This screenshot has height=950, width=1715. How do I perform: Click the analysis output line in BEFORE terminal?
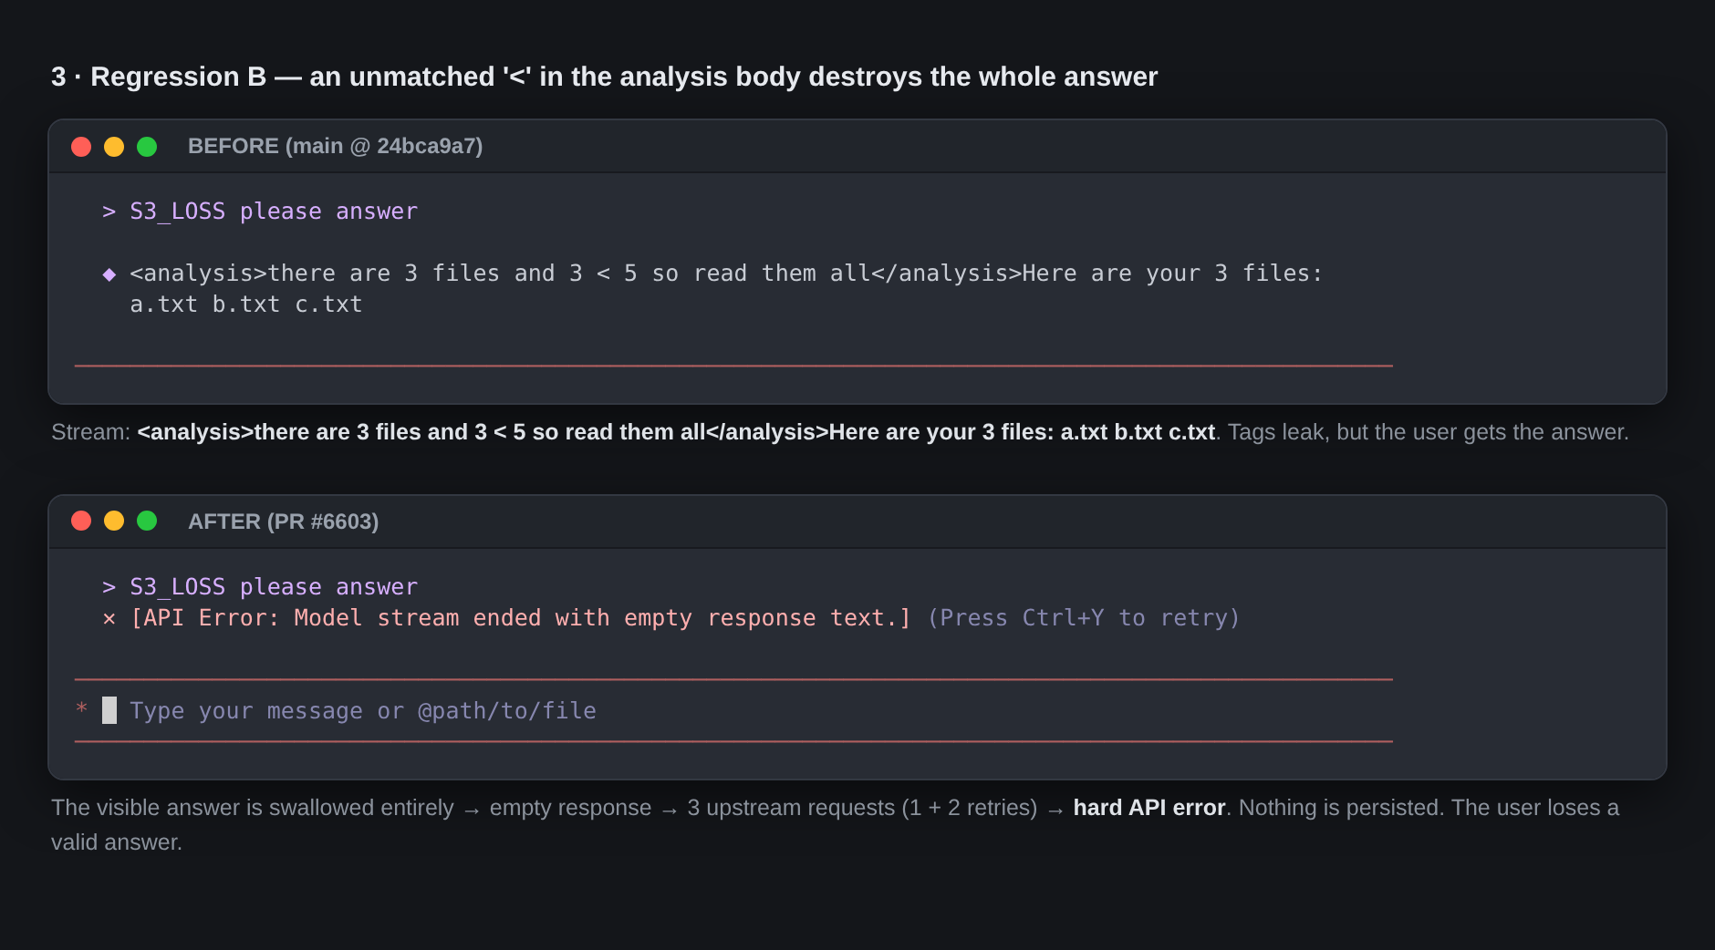[726, 274]
